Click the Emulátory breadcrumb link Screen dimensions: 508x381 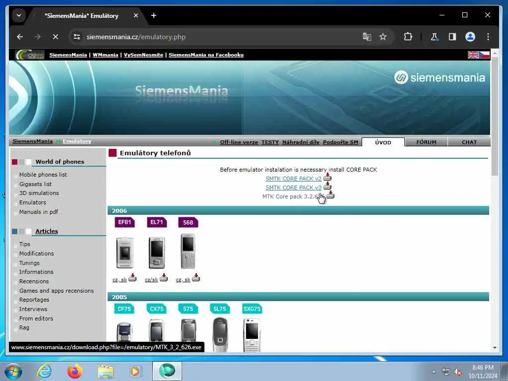pyautogui.click(x=77, y=141)
